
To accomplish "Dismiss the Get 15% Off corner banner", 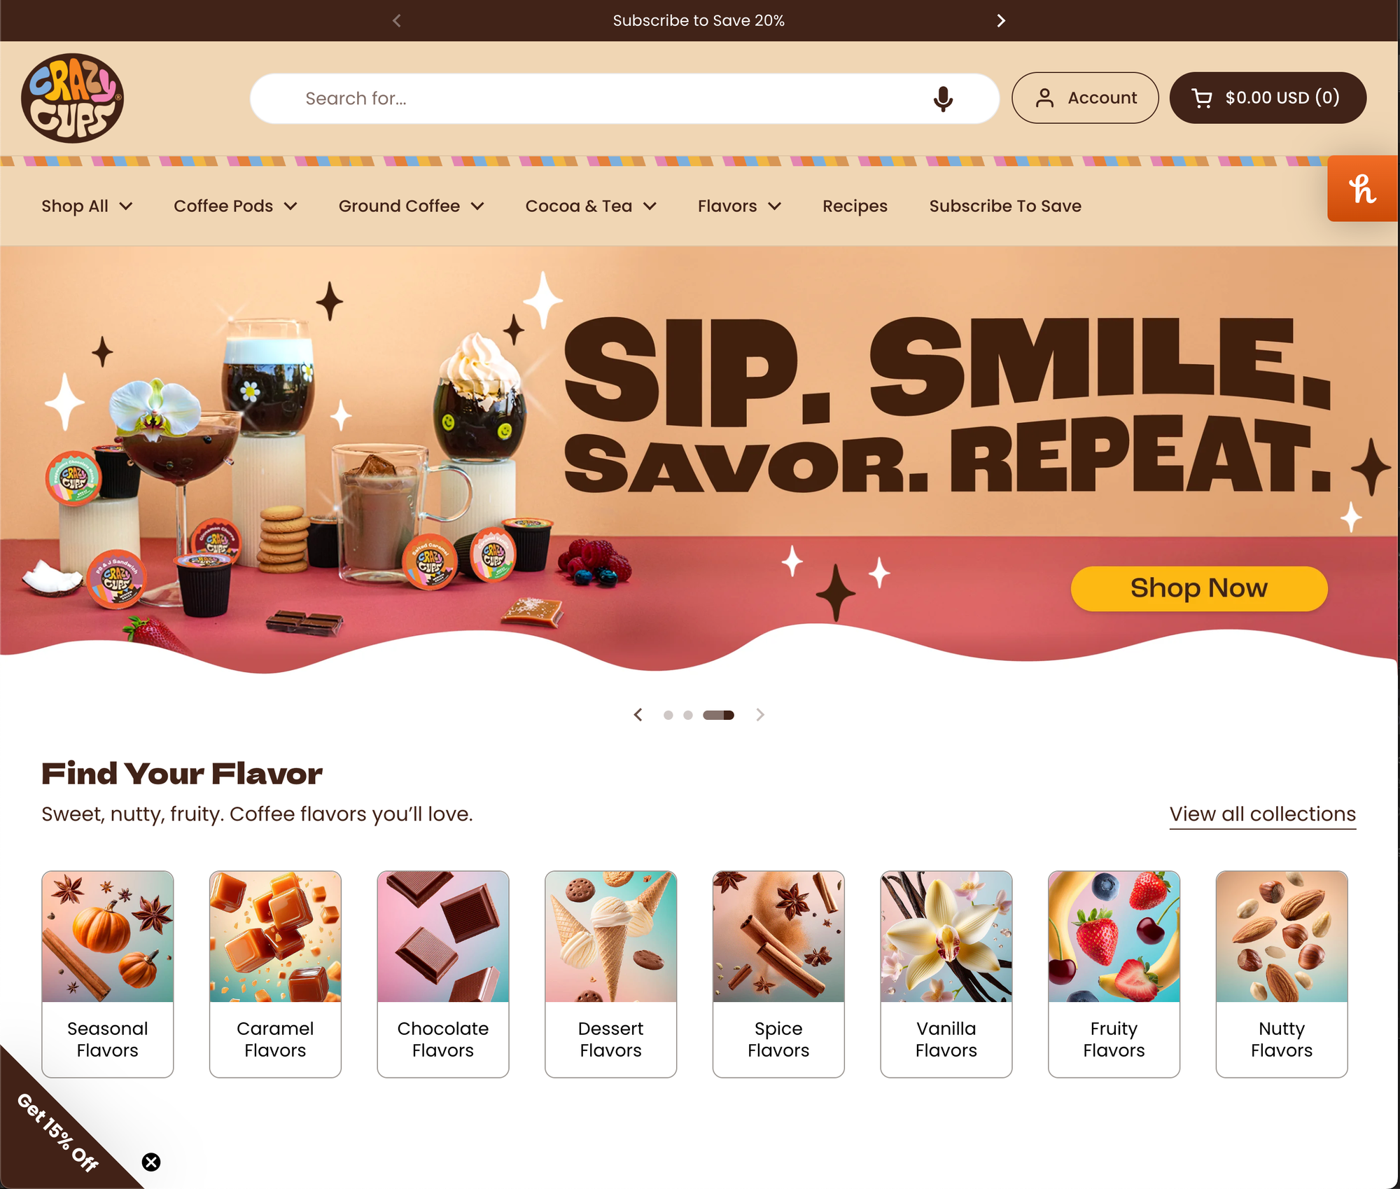I will pos(151,1162).
